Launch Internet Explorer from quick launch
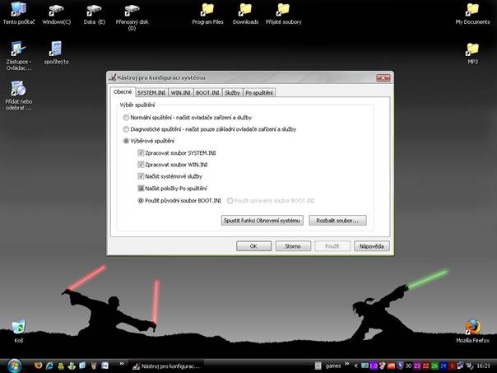497x373 pixels. [49, 366]
